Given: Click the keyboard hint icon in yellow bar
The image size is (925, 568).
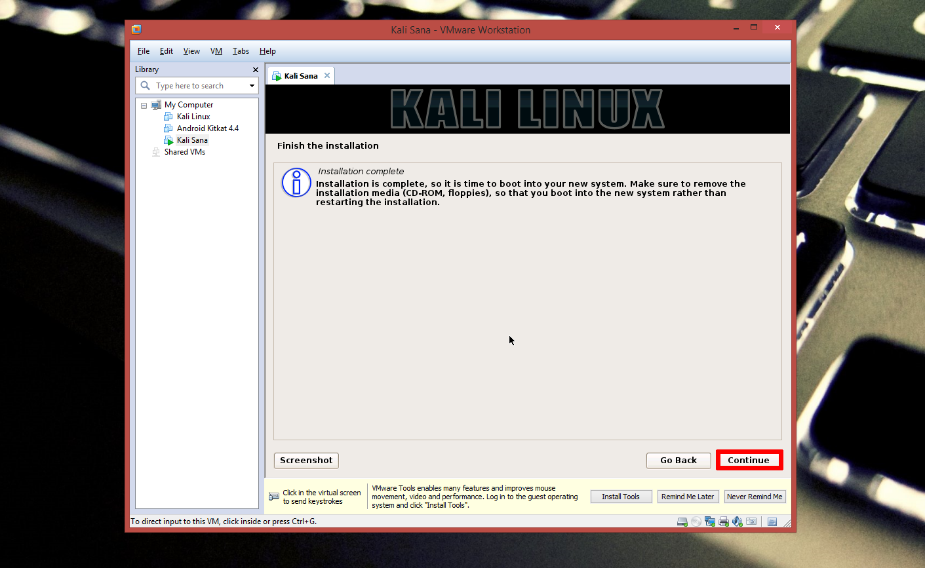Looking at the screenshot, I should pos(274,497).
